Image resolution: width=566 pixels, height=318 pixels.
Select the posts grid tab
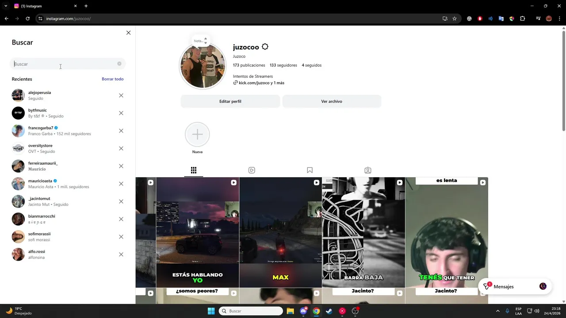coord(194,170)
